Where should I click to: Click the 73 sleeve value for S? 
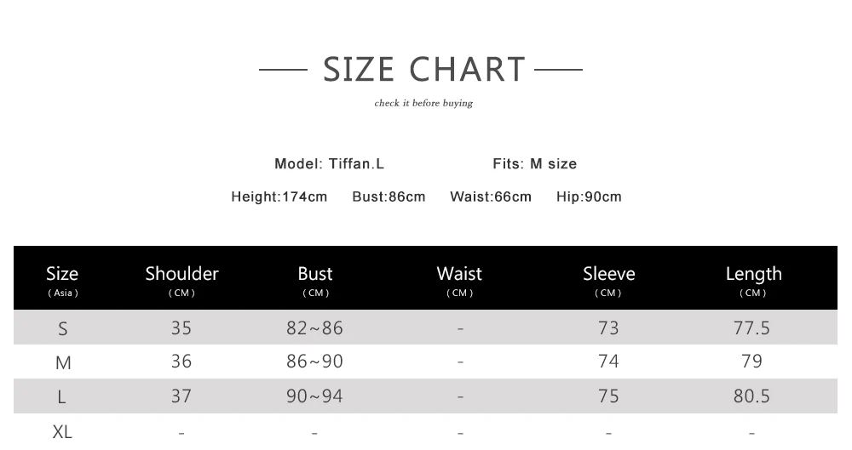pos(608,328)
